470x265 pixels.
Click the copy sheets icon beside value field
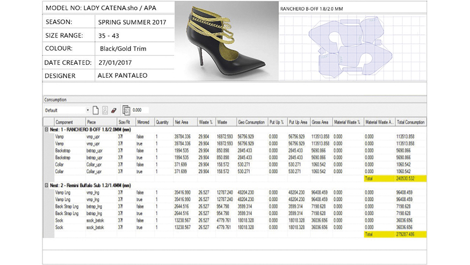[126, 110]
